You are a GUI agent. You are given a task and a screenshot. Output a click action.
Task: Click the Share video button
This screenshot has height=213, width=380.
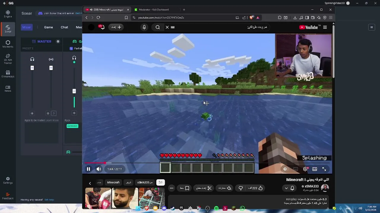pyautogui.click(x=224, y=188)
